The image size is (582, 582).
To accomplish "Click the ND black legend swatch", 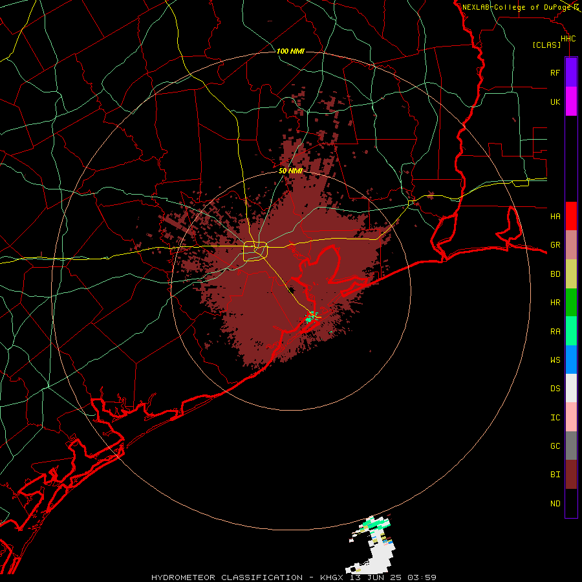I will (x=571, y=503).
